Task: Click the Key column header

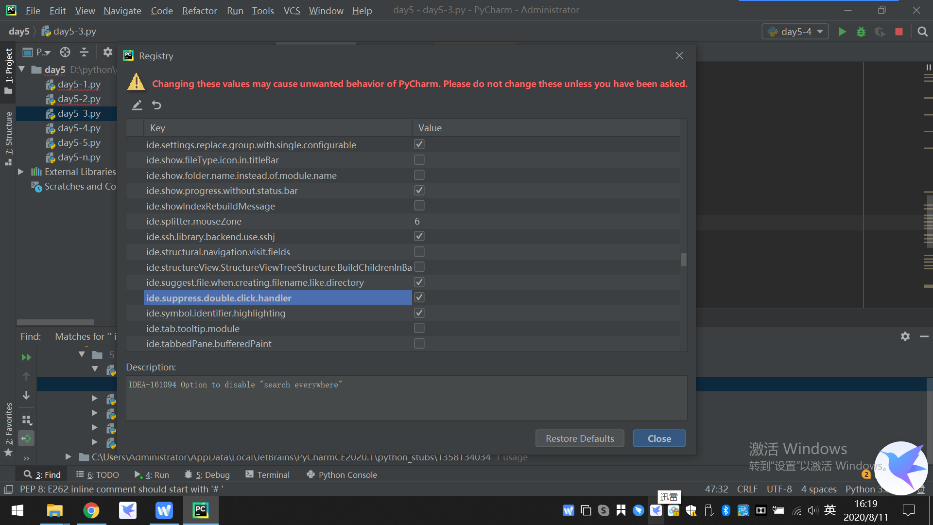Action: (x=278, y=128)
